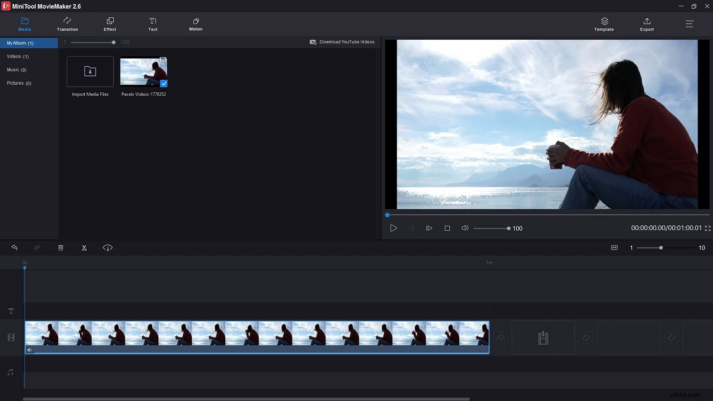Screen dimensions: 713x401
Task: Switch to the Transition tab
Action: (x=67, y=24)
